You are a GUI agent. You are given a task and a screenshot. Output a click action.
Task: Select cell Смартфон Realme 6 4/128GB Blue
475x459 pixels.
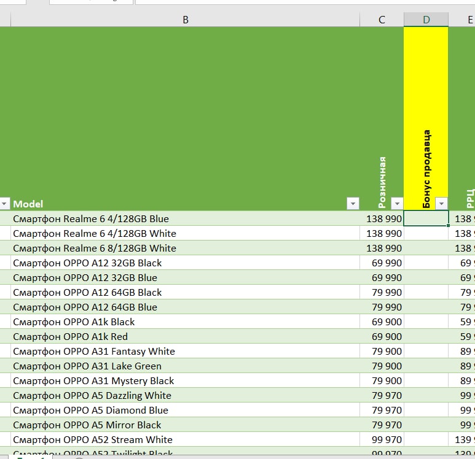(185, 218)
